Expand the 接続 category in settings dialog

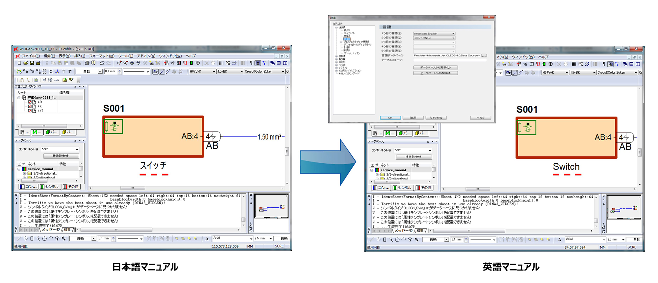click(x=336, y=56)
